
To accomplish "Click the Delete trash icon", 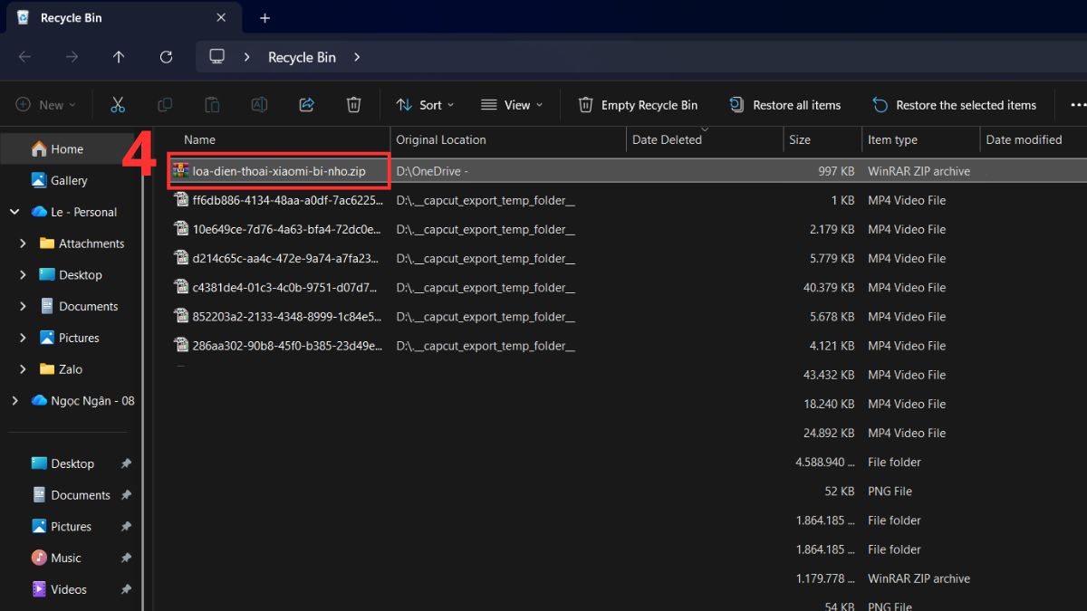I will click(x=353, y=104).
